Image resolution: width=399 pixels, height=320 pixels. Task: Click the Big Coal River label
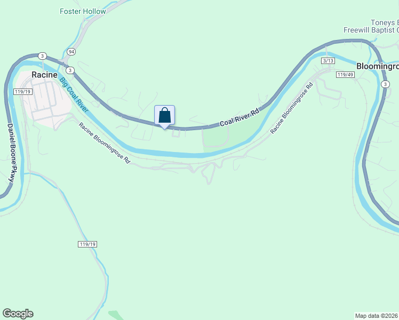[x=74, y=94]
